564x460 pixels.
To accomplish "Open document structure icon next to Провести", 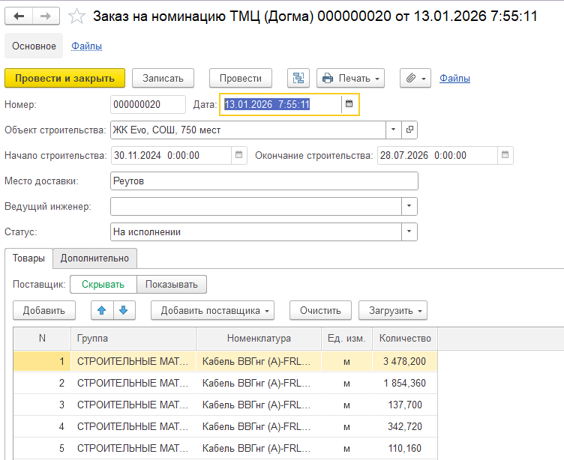I will coord(298,78).
